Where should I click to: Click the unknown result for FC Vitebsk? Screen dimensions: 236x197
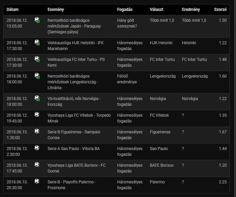click(x=183, y=115)
